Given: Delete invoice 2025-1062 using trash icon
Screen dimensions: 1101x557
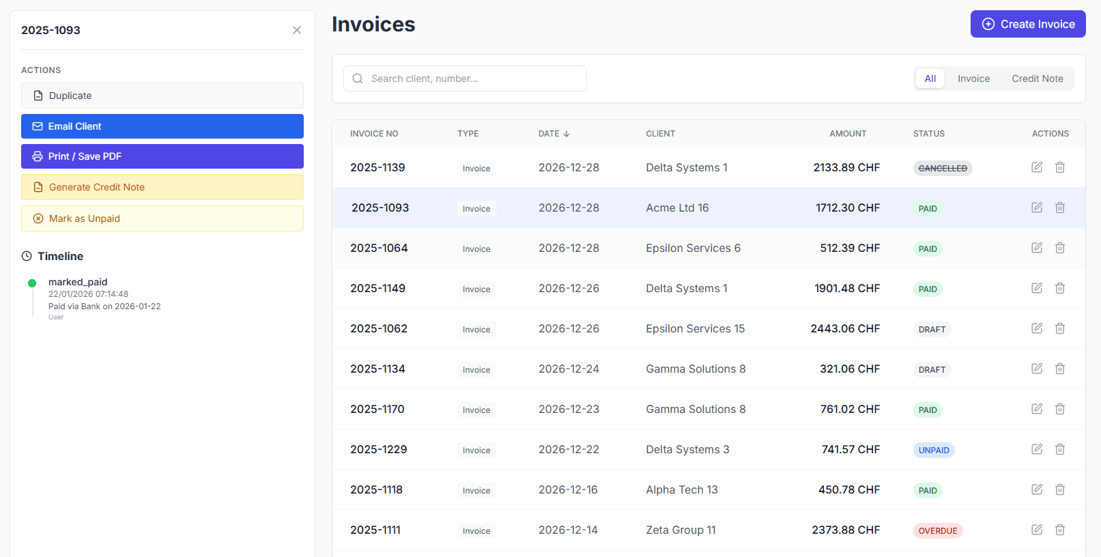Looking at the screenshot, I should click(x=1060, y=328).
